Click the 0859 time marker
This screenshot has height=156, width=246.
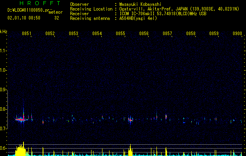click(x=214, y=34)
